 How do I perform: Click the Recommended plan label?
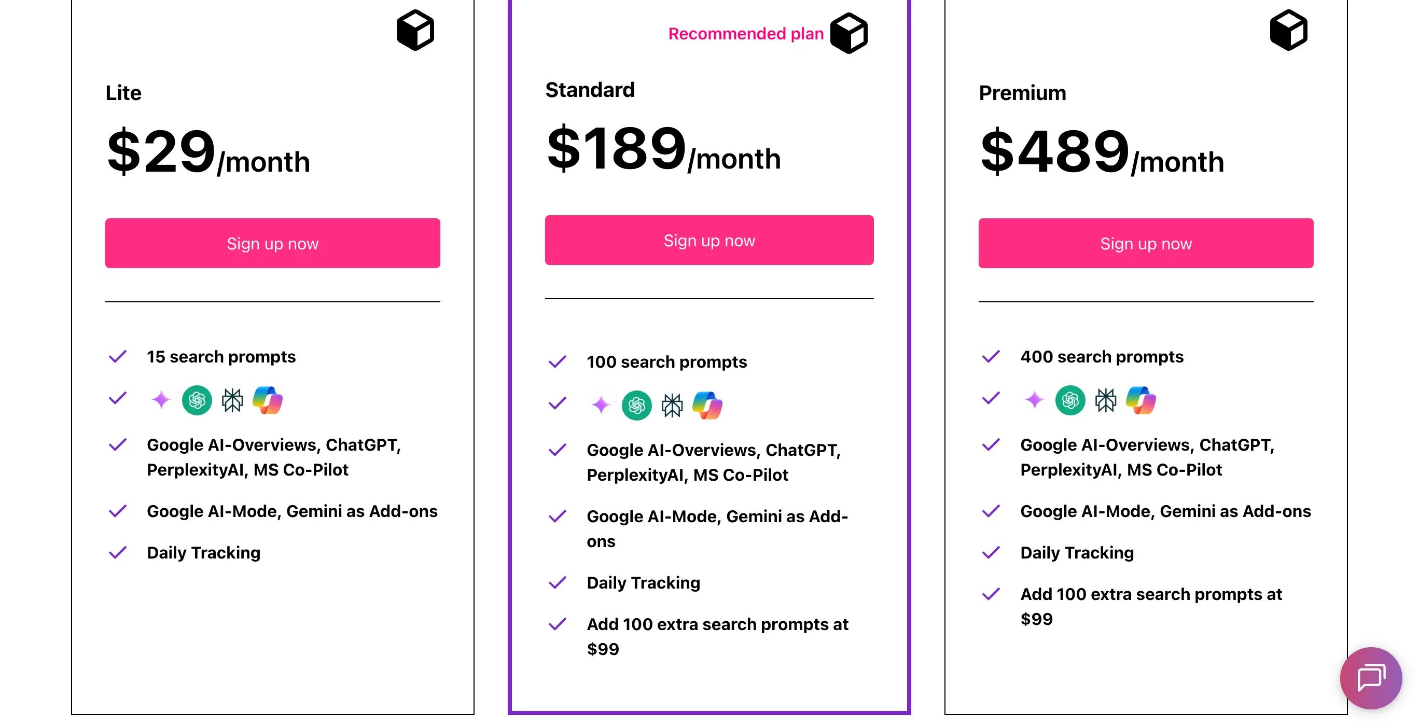[745, 34]
